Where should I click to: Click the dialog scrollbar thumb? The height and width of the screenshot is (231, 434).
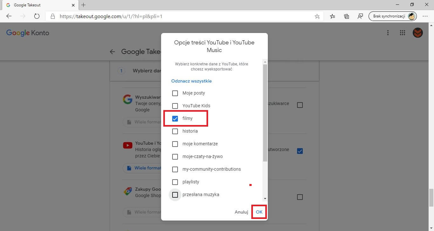(265, 113)
